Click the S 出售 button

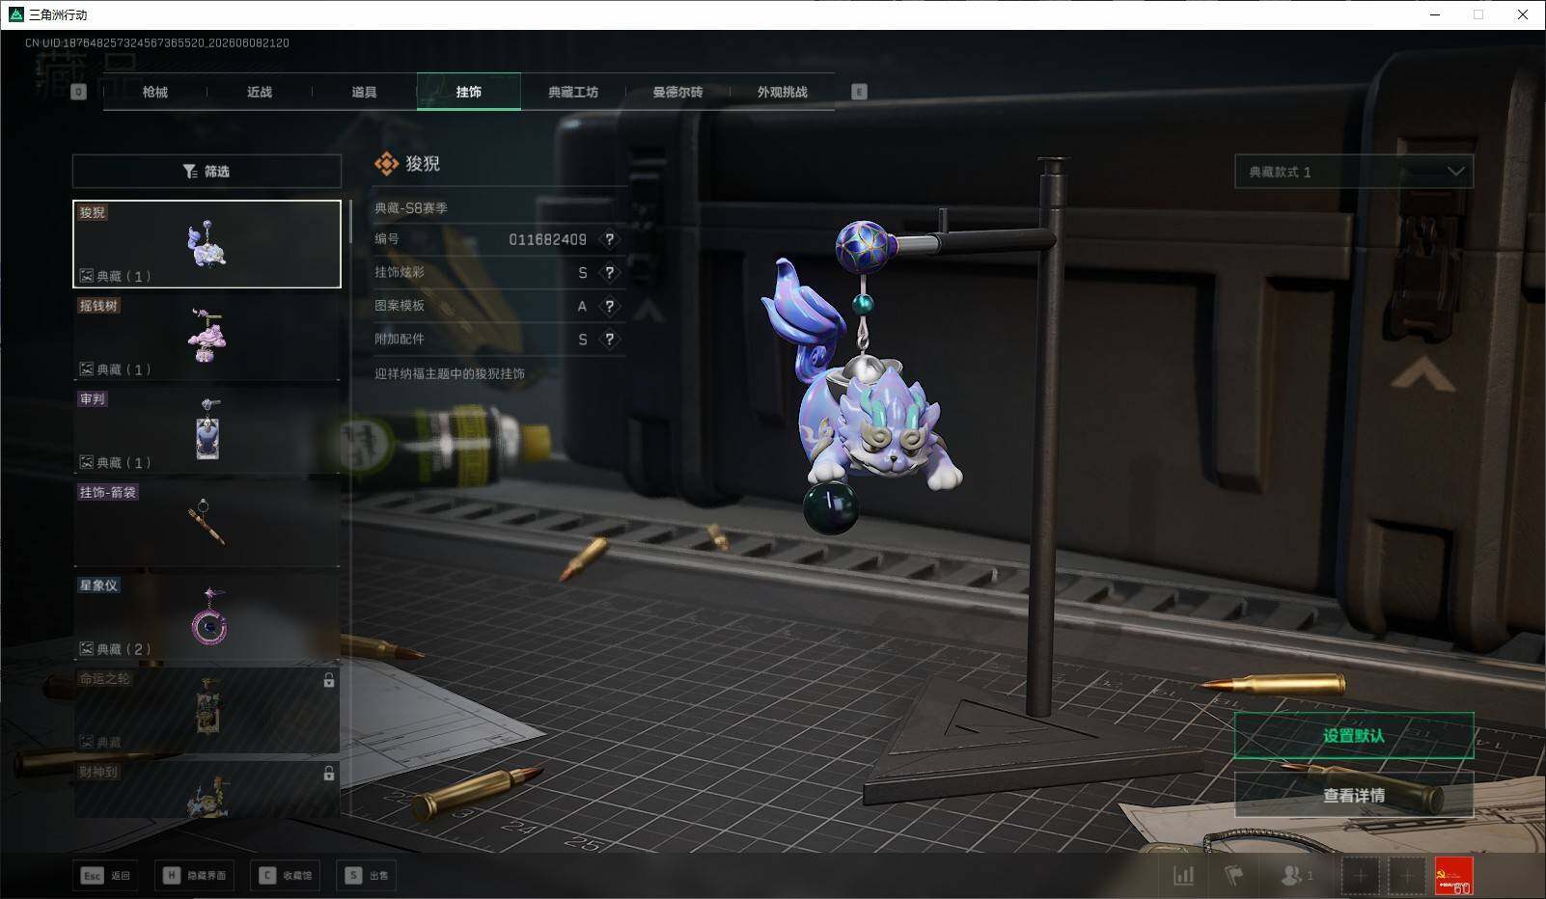pyautogui.click(x=368, y=875)
